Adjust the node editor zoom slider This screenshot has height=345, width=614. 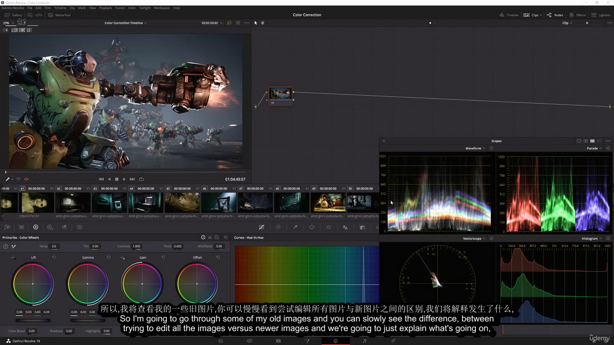pos(587,23)
